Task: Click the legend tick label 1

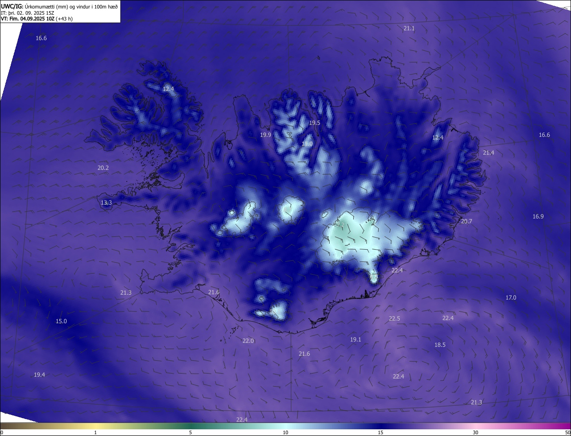Action: (x=95, y=432)
